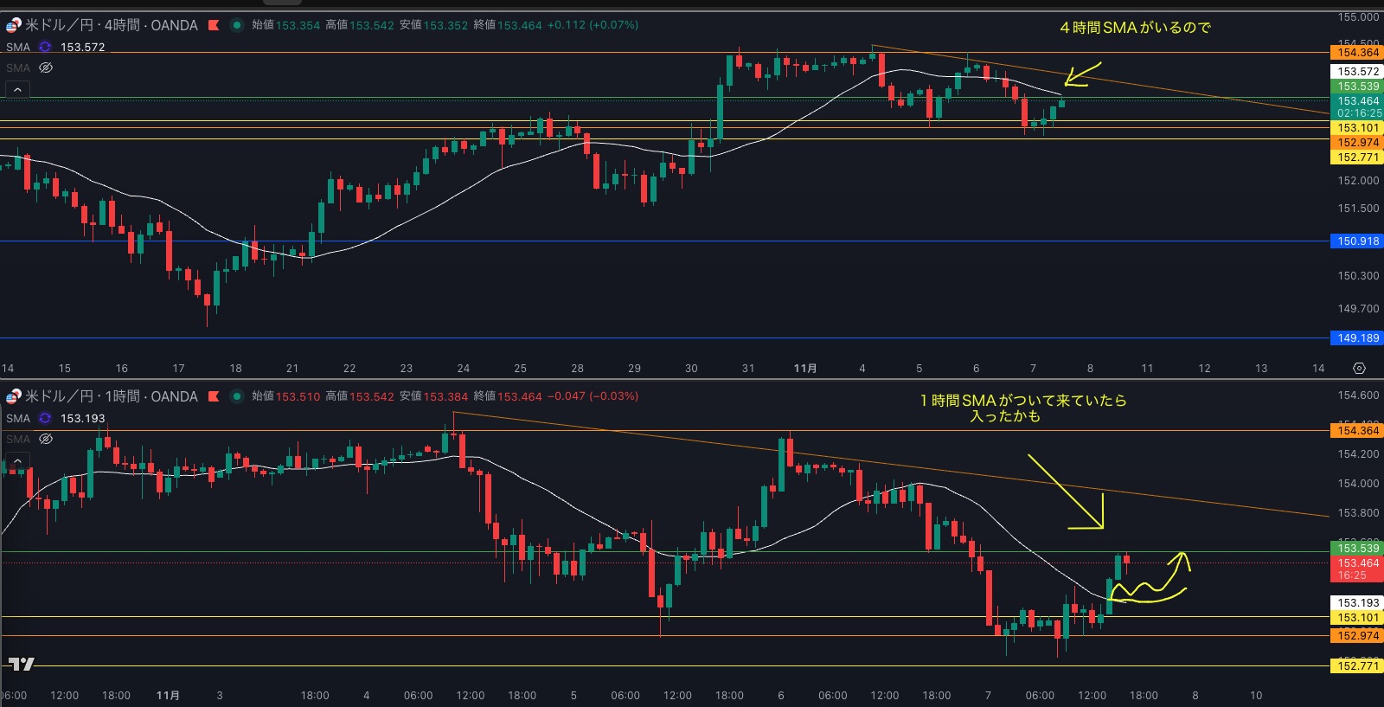Click the blue 150.918 price line label
Screen dimensions: 1384x707
point(1358,241)
